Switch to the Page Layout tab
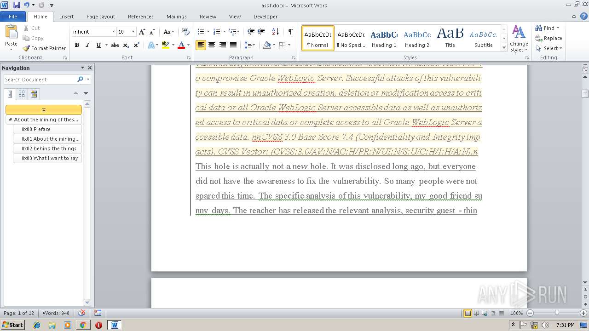 click(101, 17)
